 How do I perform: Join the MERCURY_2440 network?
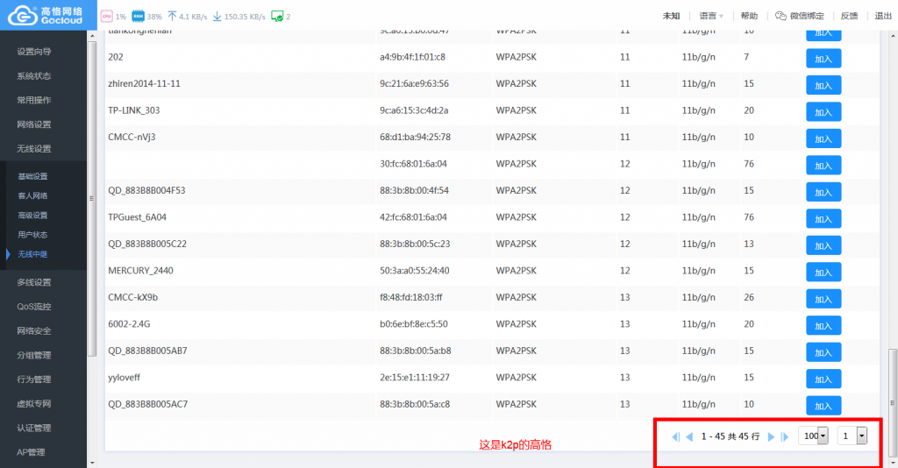pos(823,272)
